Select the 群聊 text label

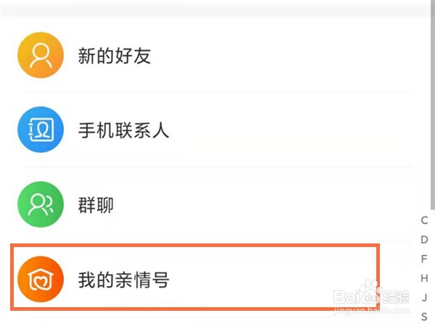pos(96,206)
